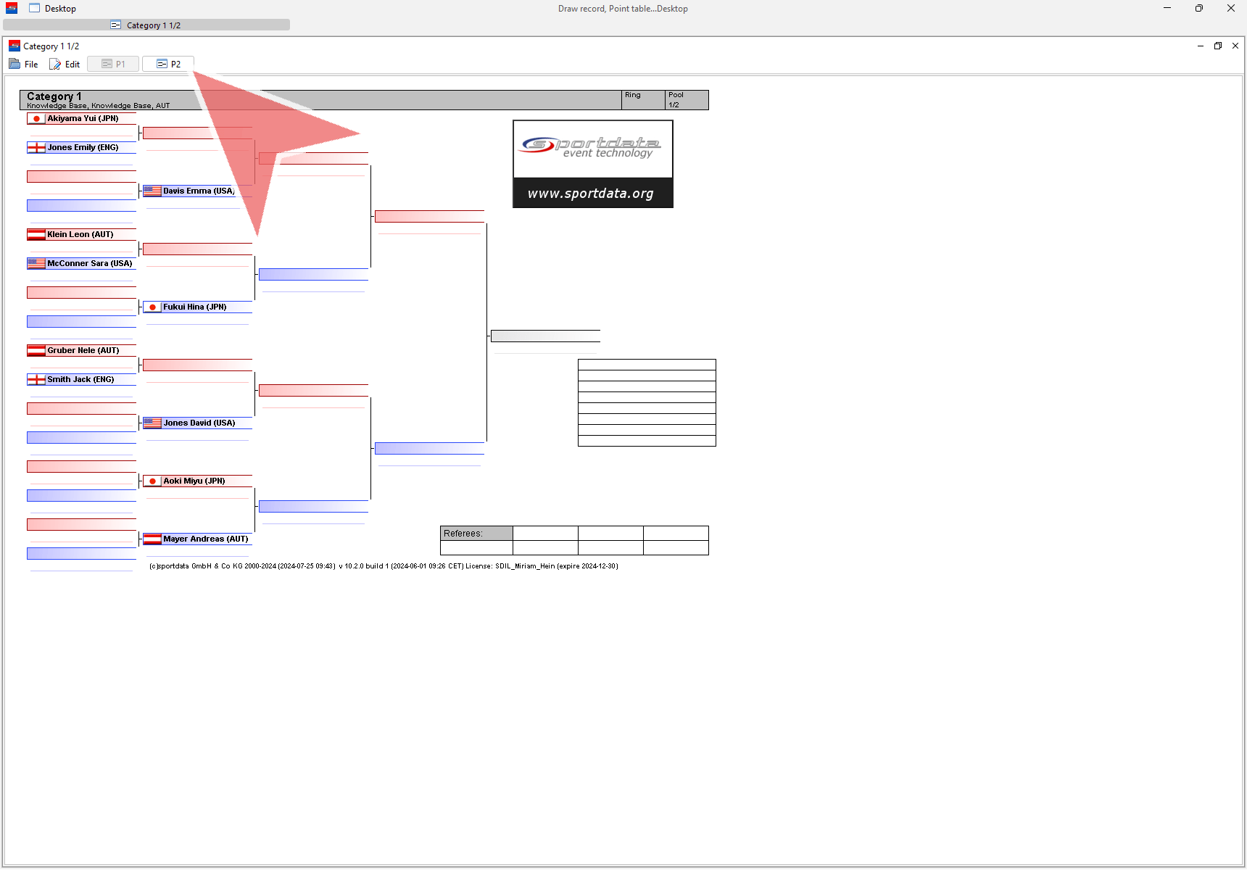The width and height of the screenshot is (1247, 870).
Task: Select competitor Aoki Miyu (JPN)
Action: 194,481
